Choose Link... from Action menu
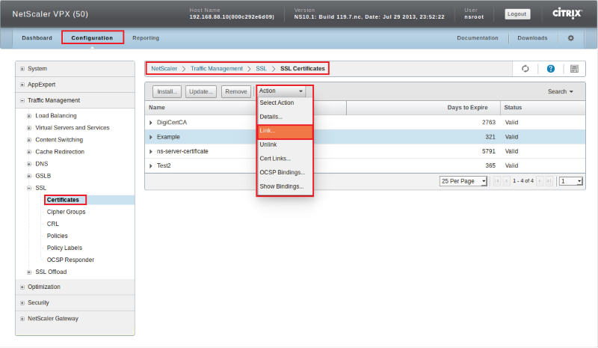Screen dimensions: 598x348 coord(285,131)
